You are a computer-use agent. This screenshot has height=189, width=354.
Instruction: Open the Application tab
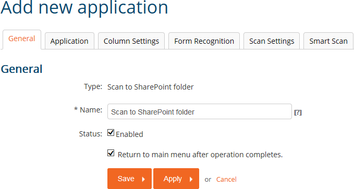69,41
